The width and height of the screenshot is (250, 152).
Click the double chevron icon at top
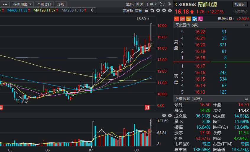pos(169,4)
